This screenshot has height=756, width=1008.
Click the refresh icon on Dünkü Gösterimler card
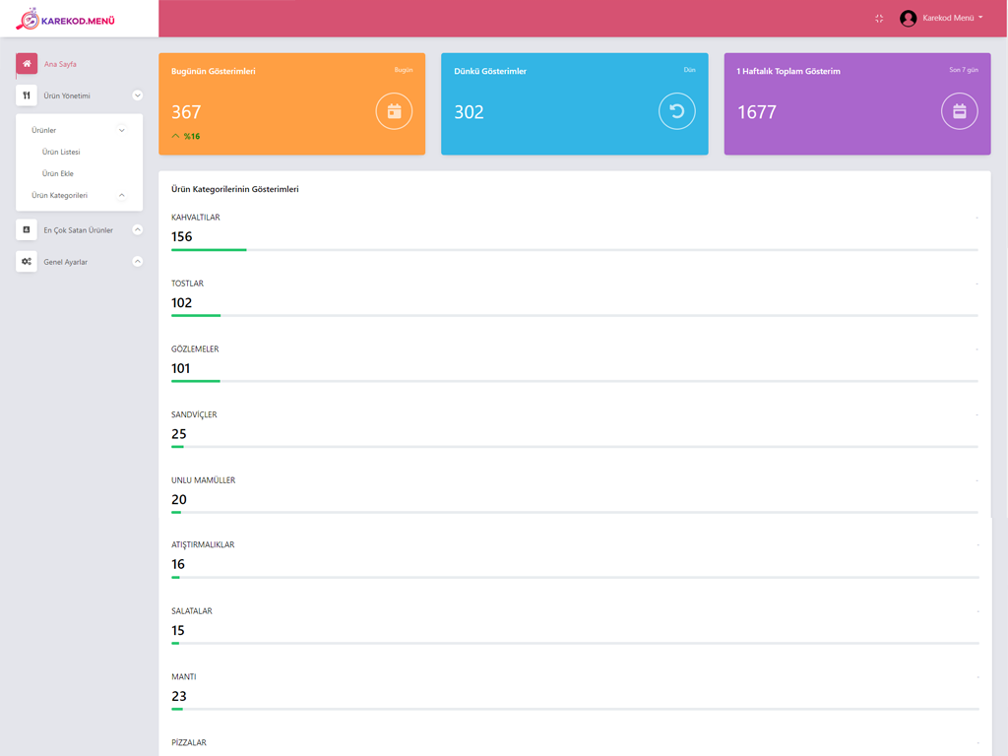click(676, 111)
